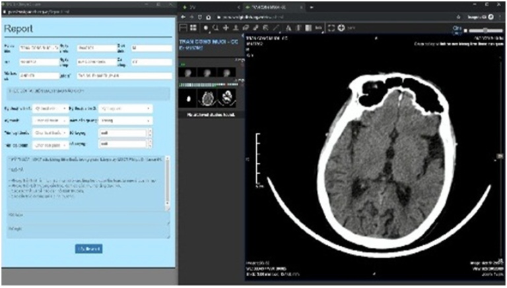Click the single-line diagnosis box below patient fields
Image resolution: width=507 pixels, height=288 pixels.
pyautogui.click(x=88, y=94)
